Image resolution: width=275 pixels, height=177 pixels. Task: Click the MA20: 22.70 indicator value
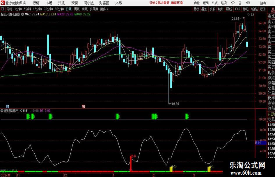click(65, 14)
